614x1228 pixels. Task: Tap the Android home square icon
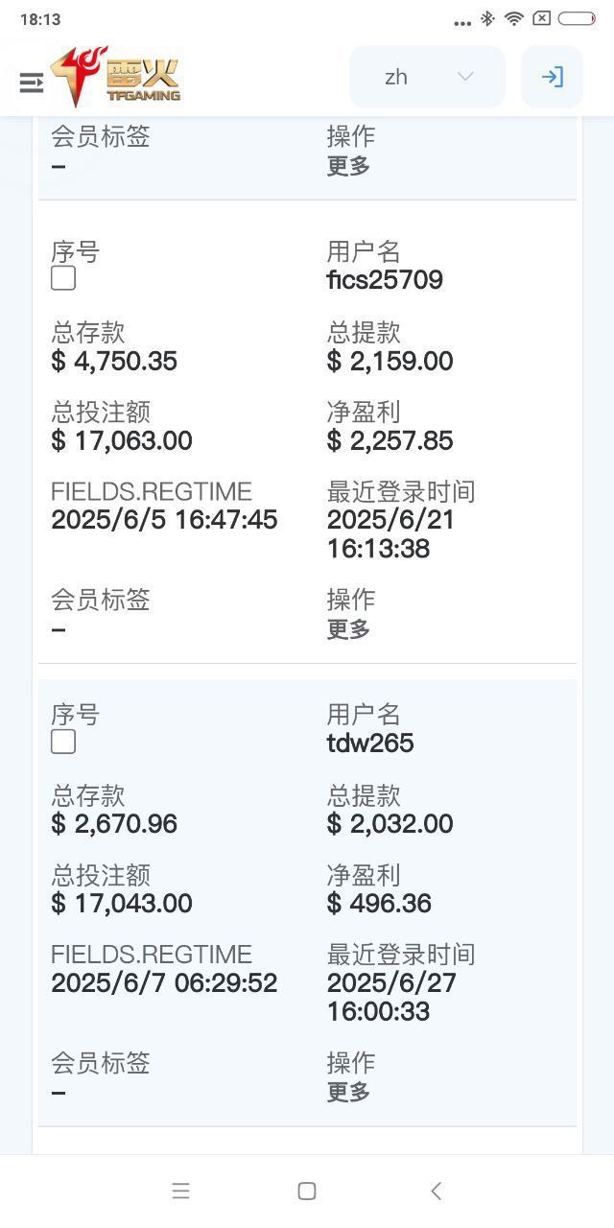coord(307,1191)
